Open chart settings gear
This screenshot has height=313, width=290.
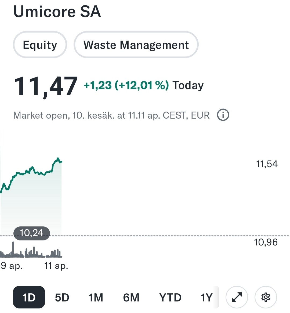click(266, 297)
